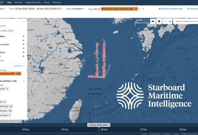The width and height of the screenshot is (198, 135).
Task: Click Request satellite data button
Action: (x=170, y=9)
